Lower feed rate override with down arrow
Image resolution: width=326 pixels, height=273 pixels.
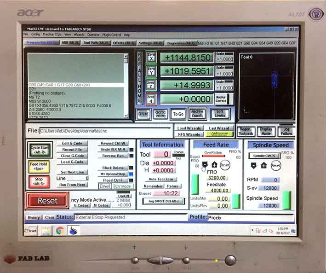[205, 165]
